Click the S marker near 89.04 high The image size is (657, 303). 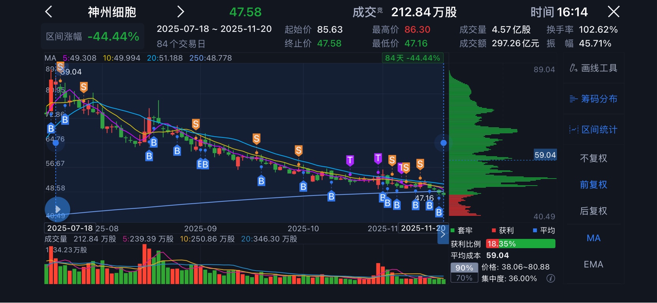[x=60, y=67]
